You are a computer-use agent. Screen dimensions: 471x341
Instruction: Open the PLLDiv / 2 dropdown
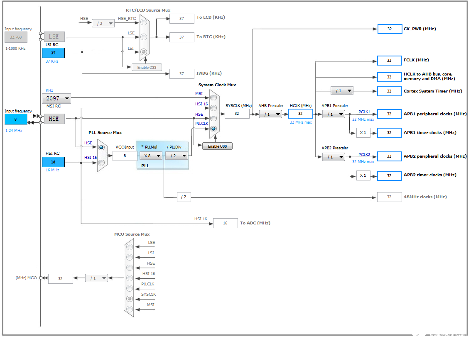(177, 156)
